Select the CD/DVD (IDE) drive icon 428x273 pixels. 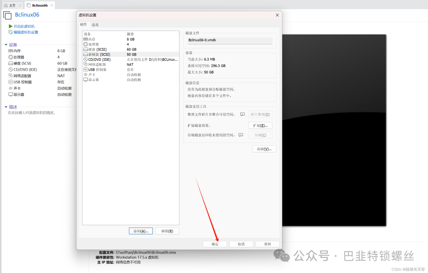point(86,60)
